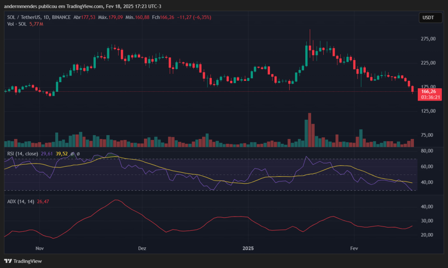
Task: Click the tallest red volume bar
Action: coord(310,130)
